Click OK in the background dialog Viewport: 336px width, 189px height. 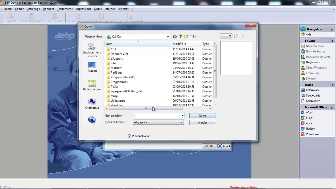coord(209,146)
